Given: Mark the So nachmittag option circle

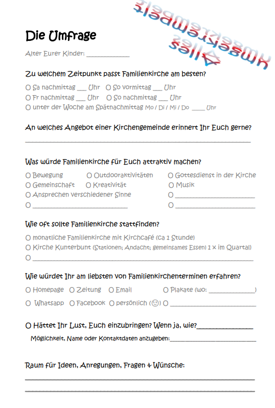Looking at the screenshot, I should (x=109, y=98).
